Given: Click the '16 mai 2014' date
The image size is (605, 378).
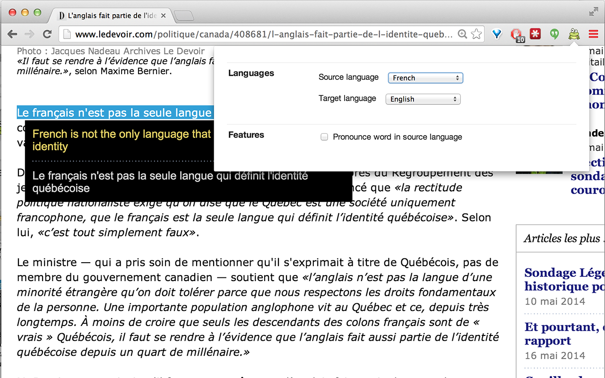Looking at the screenshot, I should (555, 355).
